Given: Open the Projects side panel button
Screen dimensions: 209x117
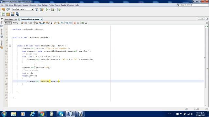Looking at the screenshot, I should pos(2,44).
